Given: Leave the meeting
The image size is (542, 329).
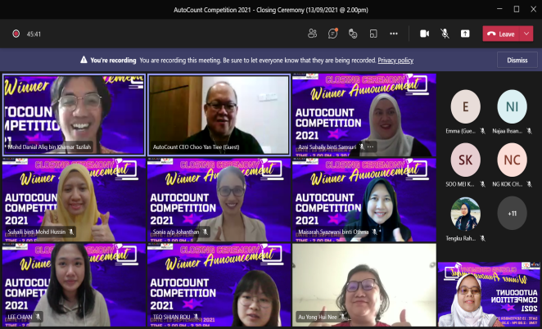Looking at the screenshot, I should 501,34.
